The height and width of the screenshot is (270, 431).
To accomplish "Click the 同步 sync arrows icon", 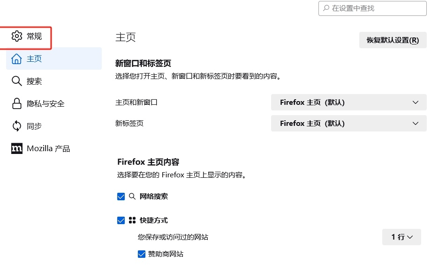I will [x=16, y=126].
